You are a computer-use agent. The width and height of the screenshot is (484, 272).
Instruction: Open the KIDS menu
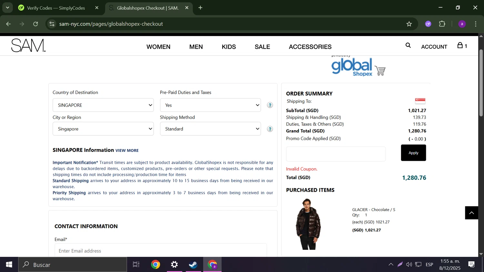(x=229, y=47)
